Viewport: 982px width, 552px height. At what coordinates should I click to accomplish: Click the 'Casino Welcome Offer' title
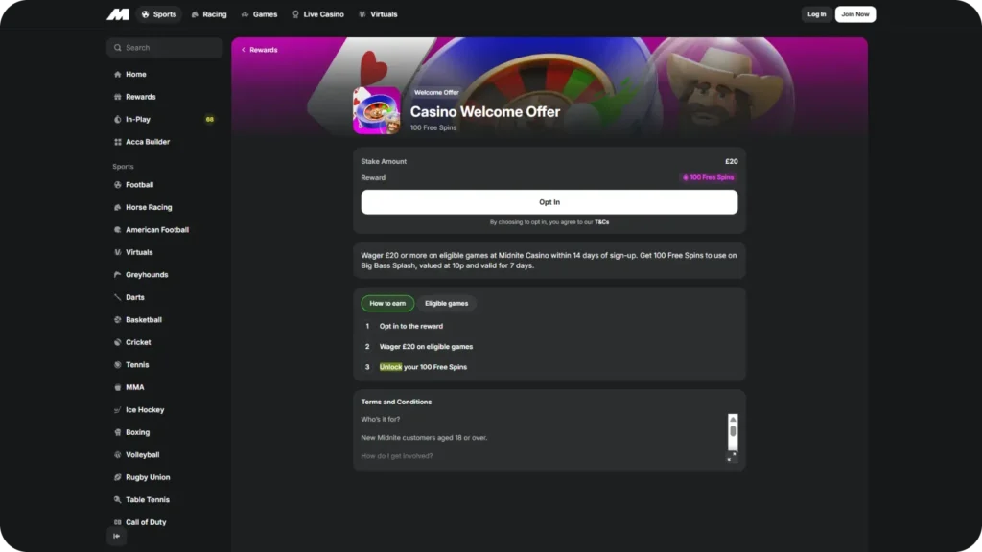point(484,112)
